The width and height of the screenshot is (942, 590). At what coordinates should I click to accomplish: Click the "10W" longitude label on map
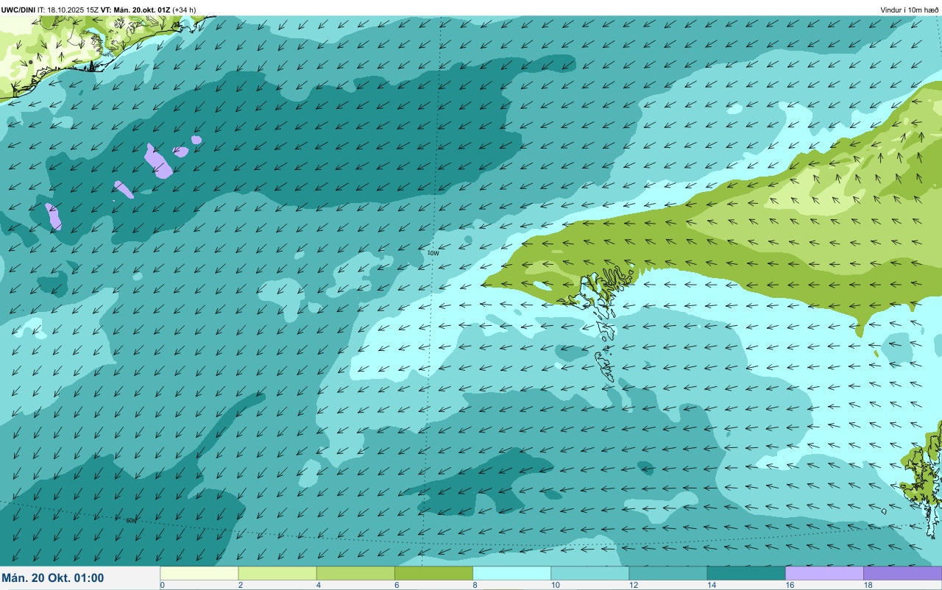[433, 253]
